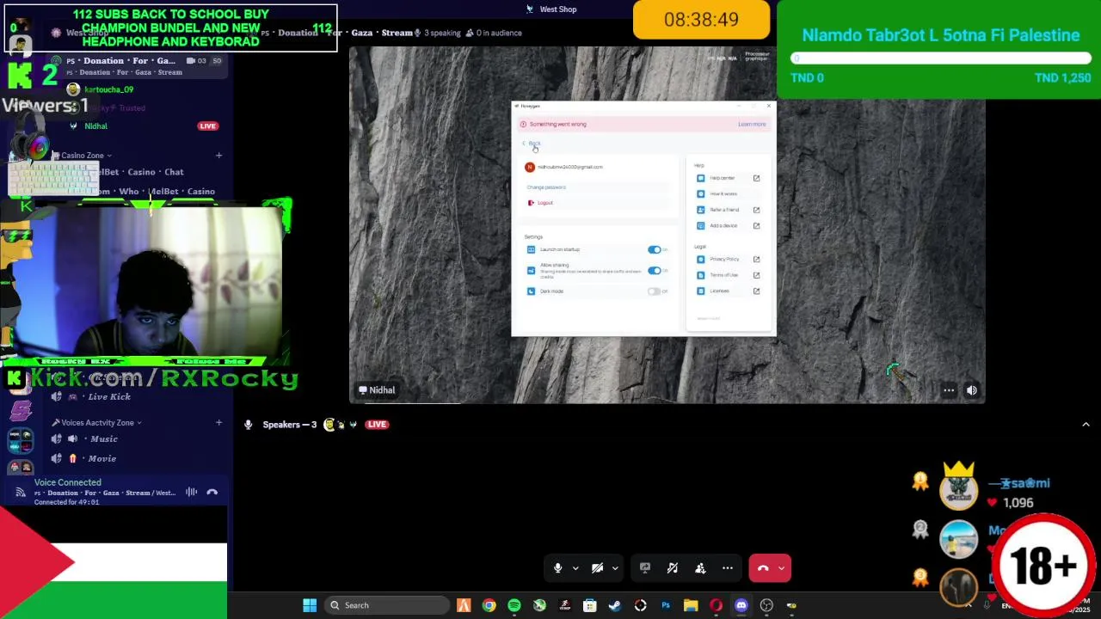Open Privacy Policy external link icon
The image size is (1101, 619).
pyautogui.click(x=757, y=259)
